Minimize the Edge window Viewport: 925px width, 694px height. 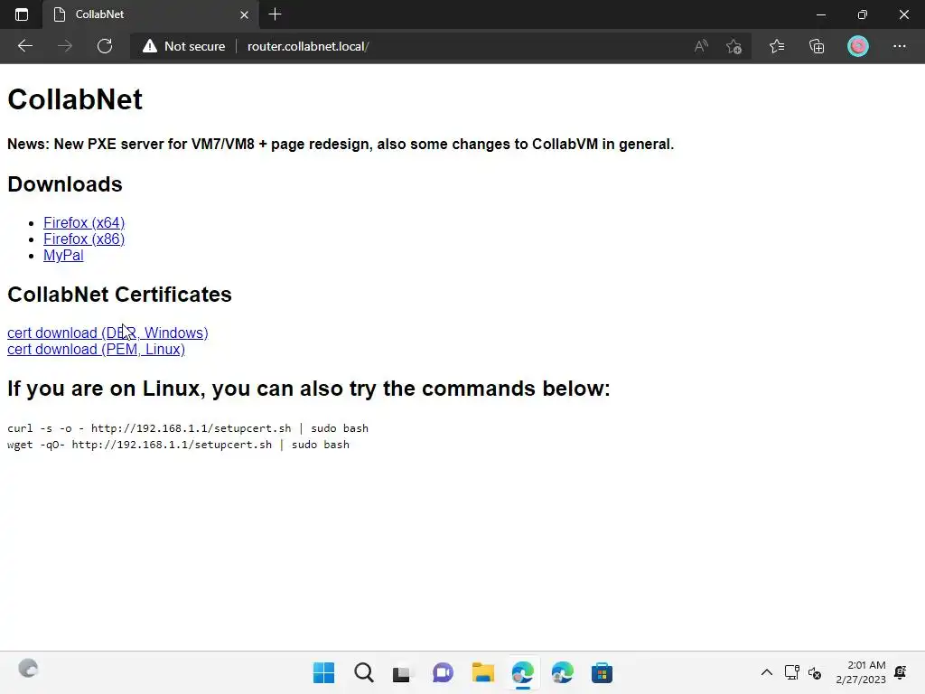pos(820,14)
